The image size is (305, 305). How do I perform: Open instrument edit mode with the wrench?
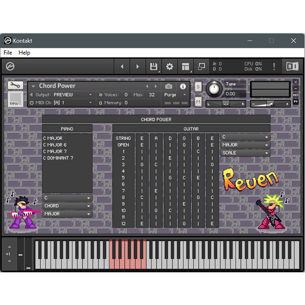tap(15, 85)
